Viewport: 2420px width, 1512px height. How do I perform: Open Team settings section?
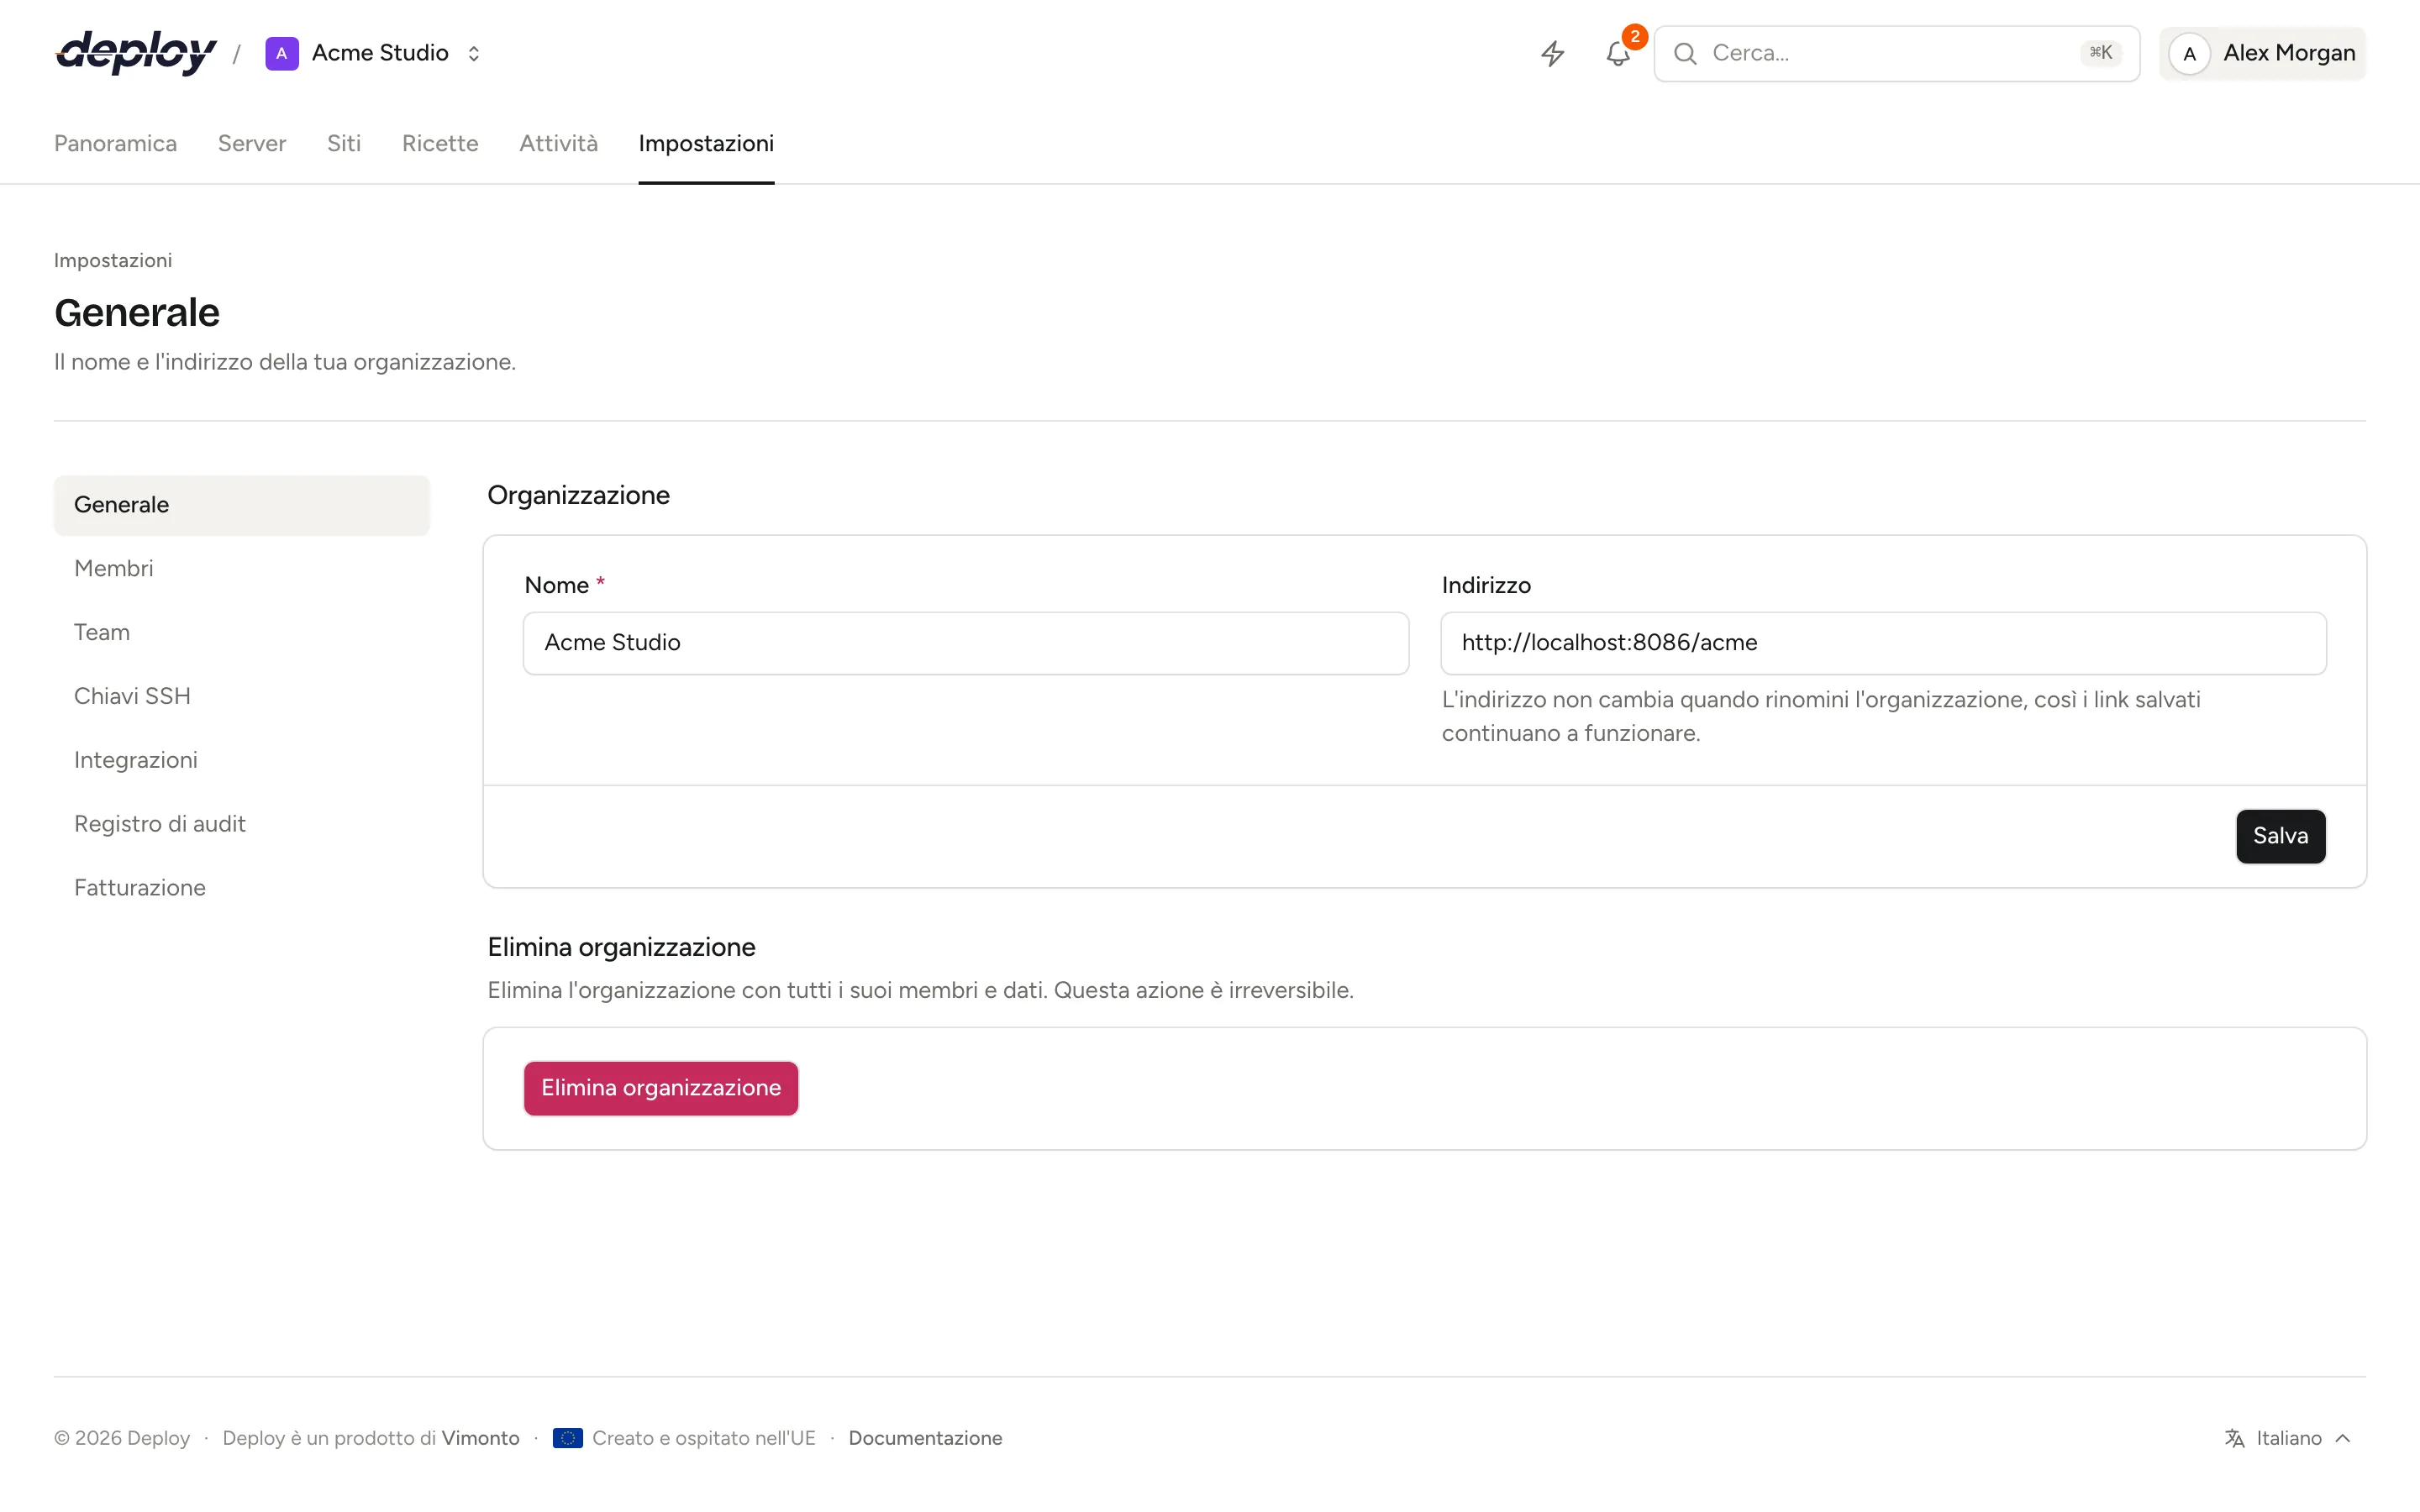coord(242,632)
